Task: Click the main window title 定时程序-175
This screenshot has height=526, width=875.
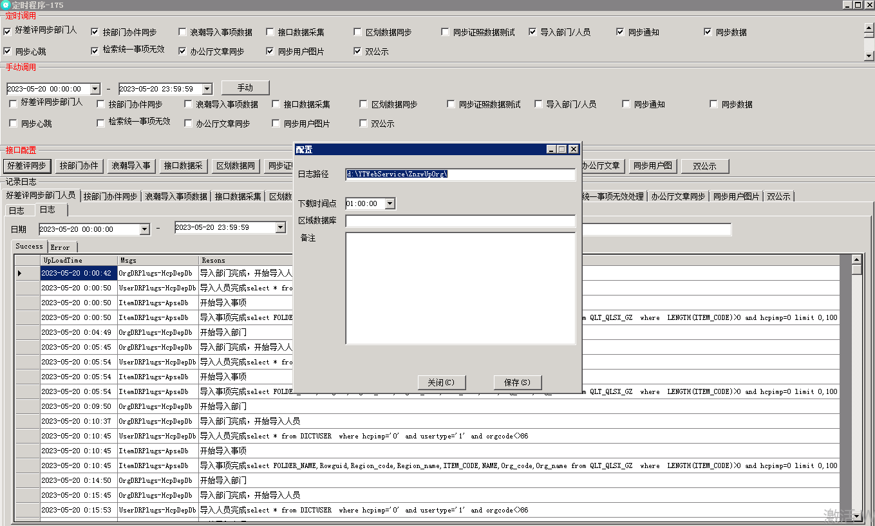Action: pyautogui.click(x=37, y=5)
